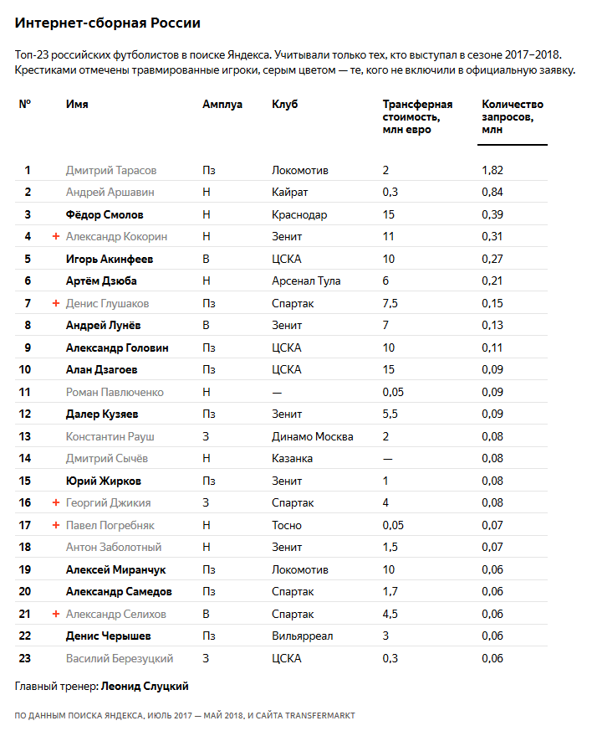The image size is (597, 731).
Task: Click the Клуб column header
Action: 284,105
